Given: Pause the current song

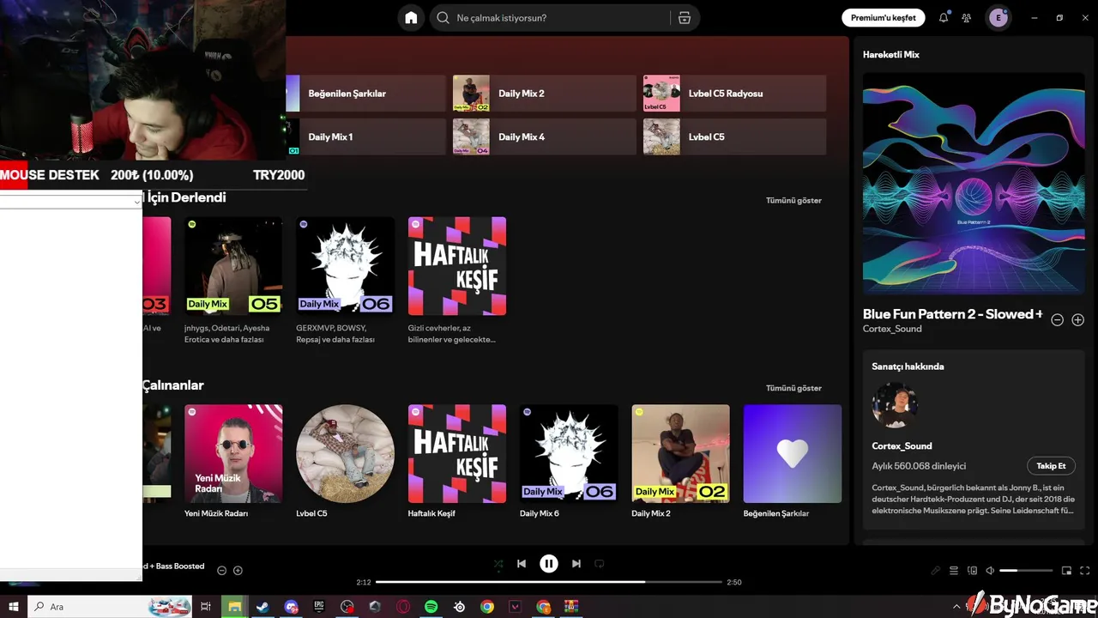Looking at the screenshot, I should tap(549, 564).
